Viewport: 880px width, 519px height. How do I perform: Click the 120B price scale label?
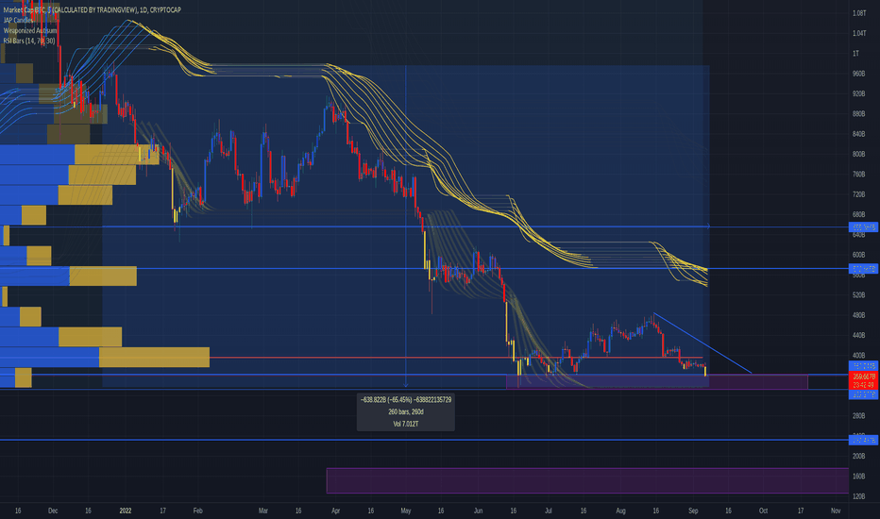(x=858, y=496)
